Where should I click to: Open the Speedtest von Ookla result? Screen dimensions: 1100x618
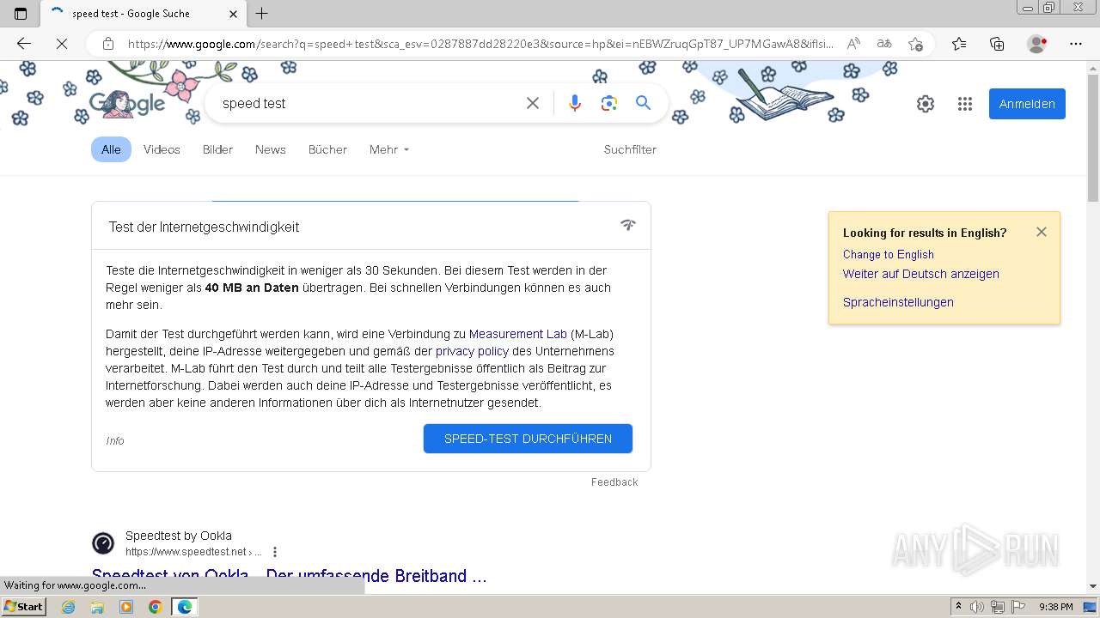click(x=289, y=576)
